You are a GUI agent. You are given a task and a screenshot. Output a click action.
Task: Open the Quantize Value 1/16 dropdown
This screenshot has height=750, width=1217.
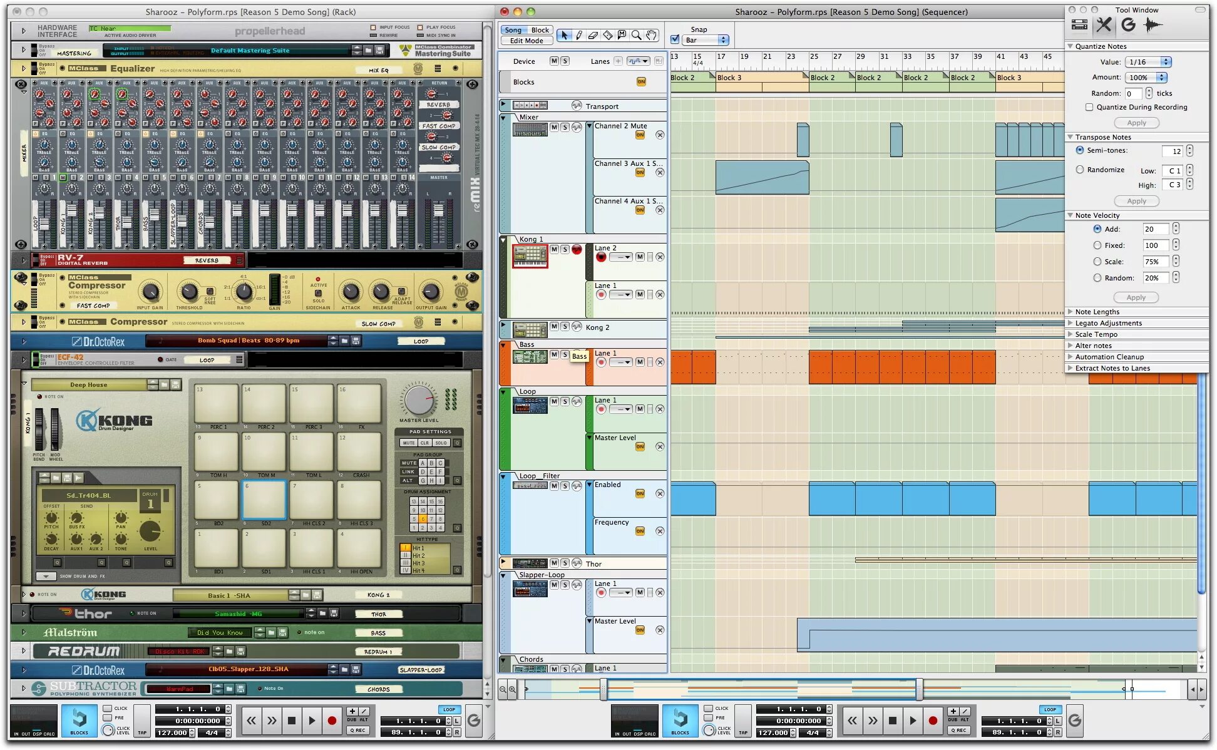[x=1148, y=62]
